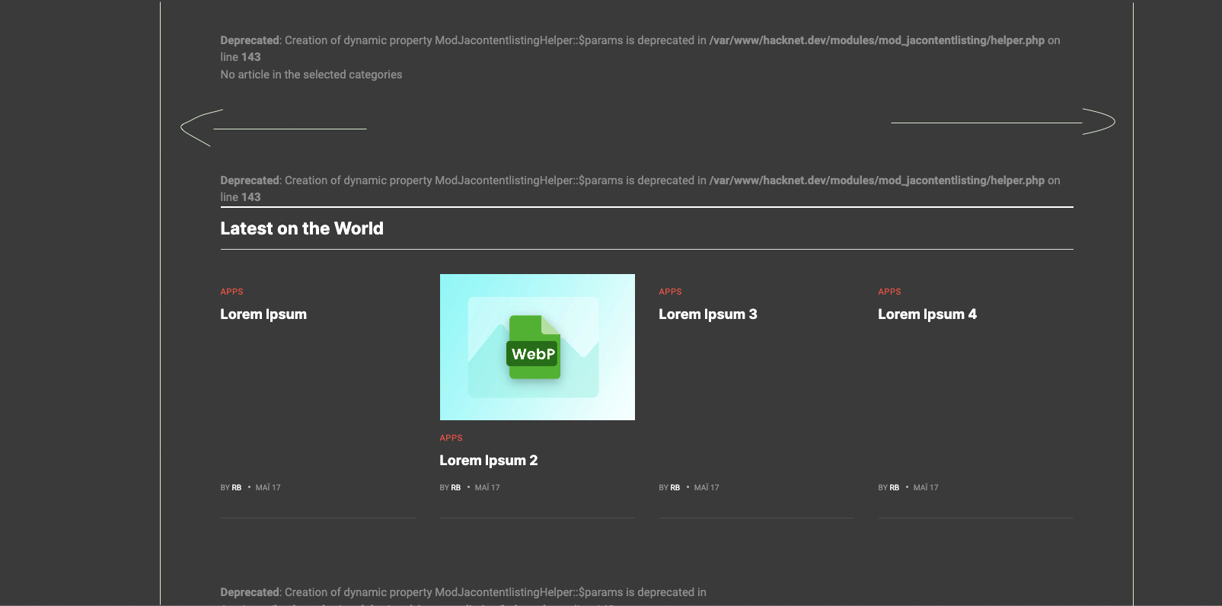Click the MAÏ 17 date under Lorem Ipsum 3
Screen dimensions: 1222x606
pos(707,488)
